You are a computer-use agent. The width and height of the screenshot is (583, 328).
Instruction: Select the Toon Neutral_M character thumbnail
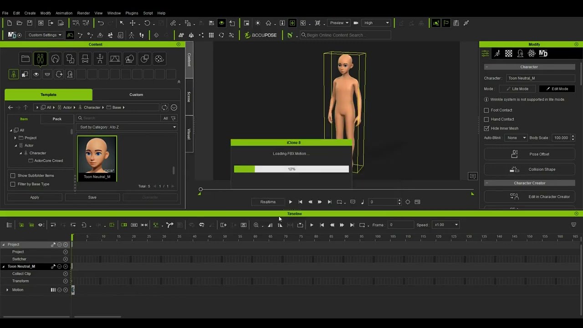tap(97, 158)
